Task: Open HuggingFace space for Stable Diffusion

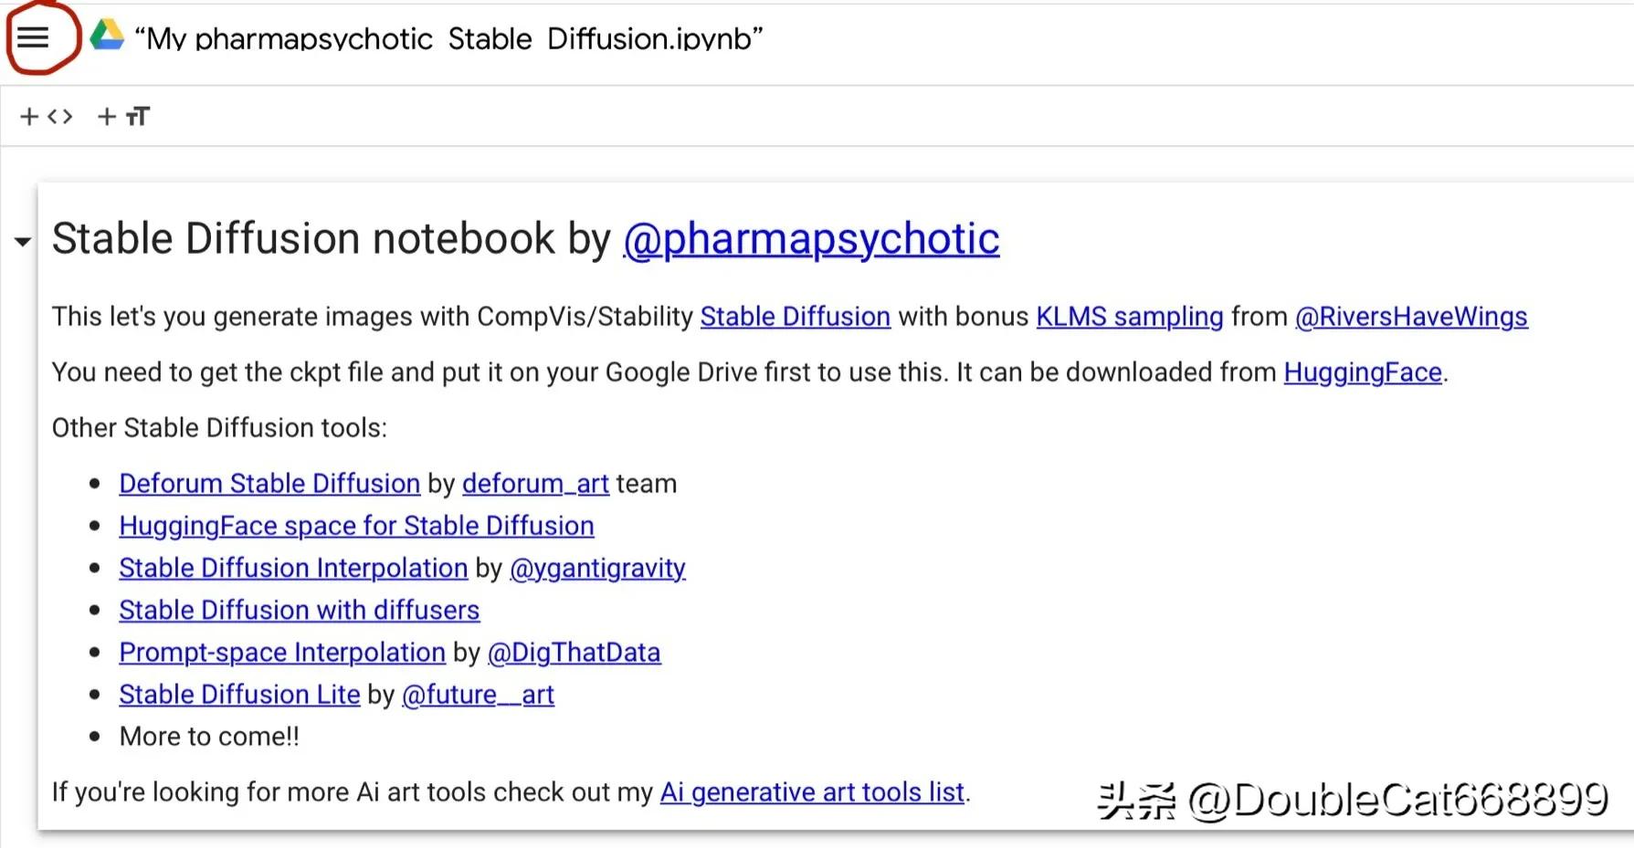Action: 356,526
